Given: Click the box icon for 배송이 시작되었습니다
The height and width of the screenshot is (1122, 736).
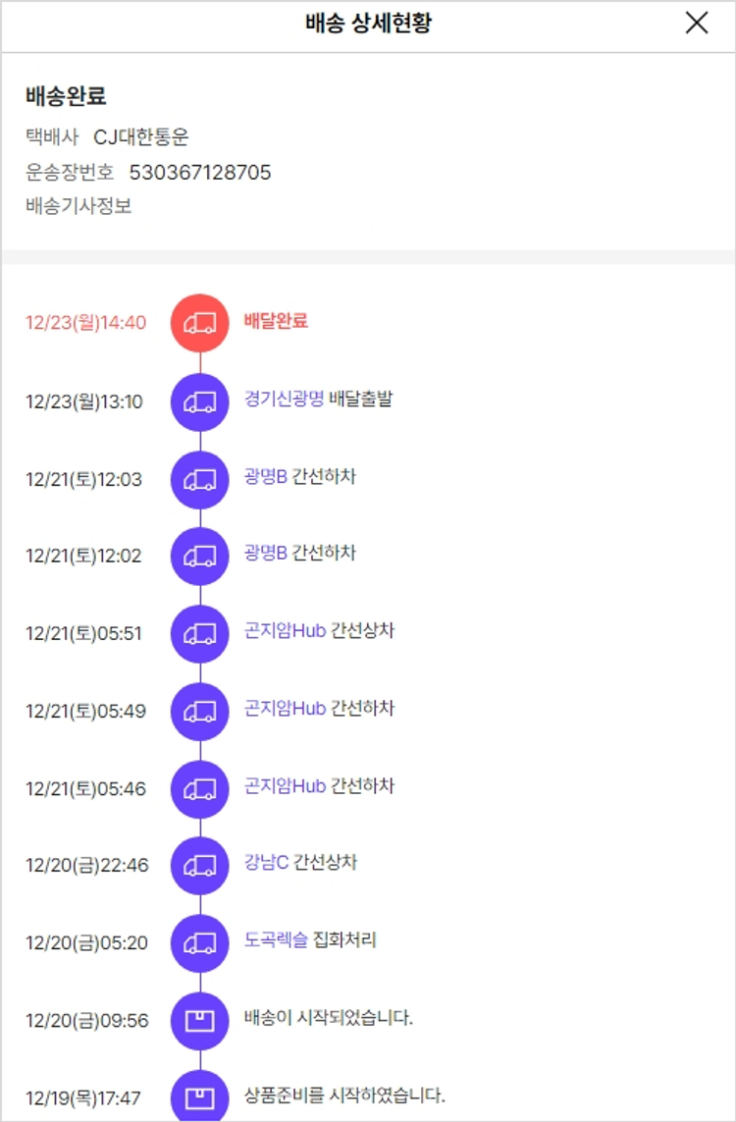Looking at the screenshot, I should tap(200, 1020).
